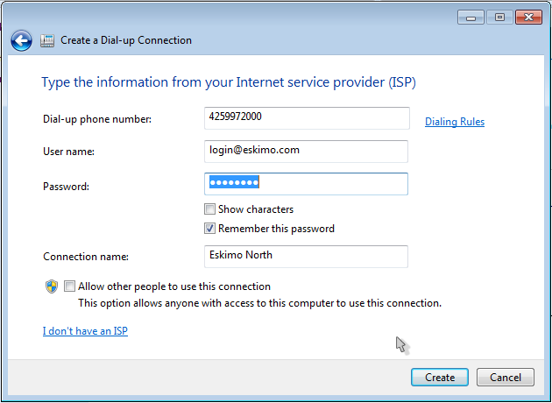
Task: Click the UAC shield icon
Action: [x=52, y=286]
